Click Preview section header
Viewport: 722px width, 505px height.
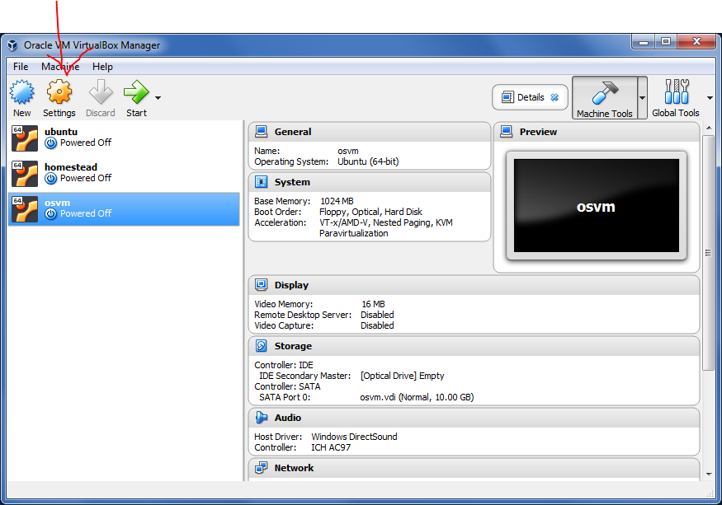pos(538,132)
